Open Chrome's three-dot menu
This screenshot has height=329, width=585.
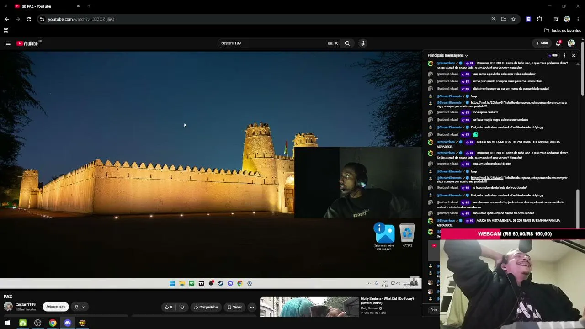click(x=578, y=19)
